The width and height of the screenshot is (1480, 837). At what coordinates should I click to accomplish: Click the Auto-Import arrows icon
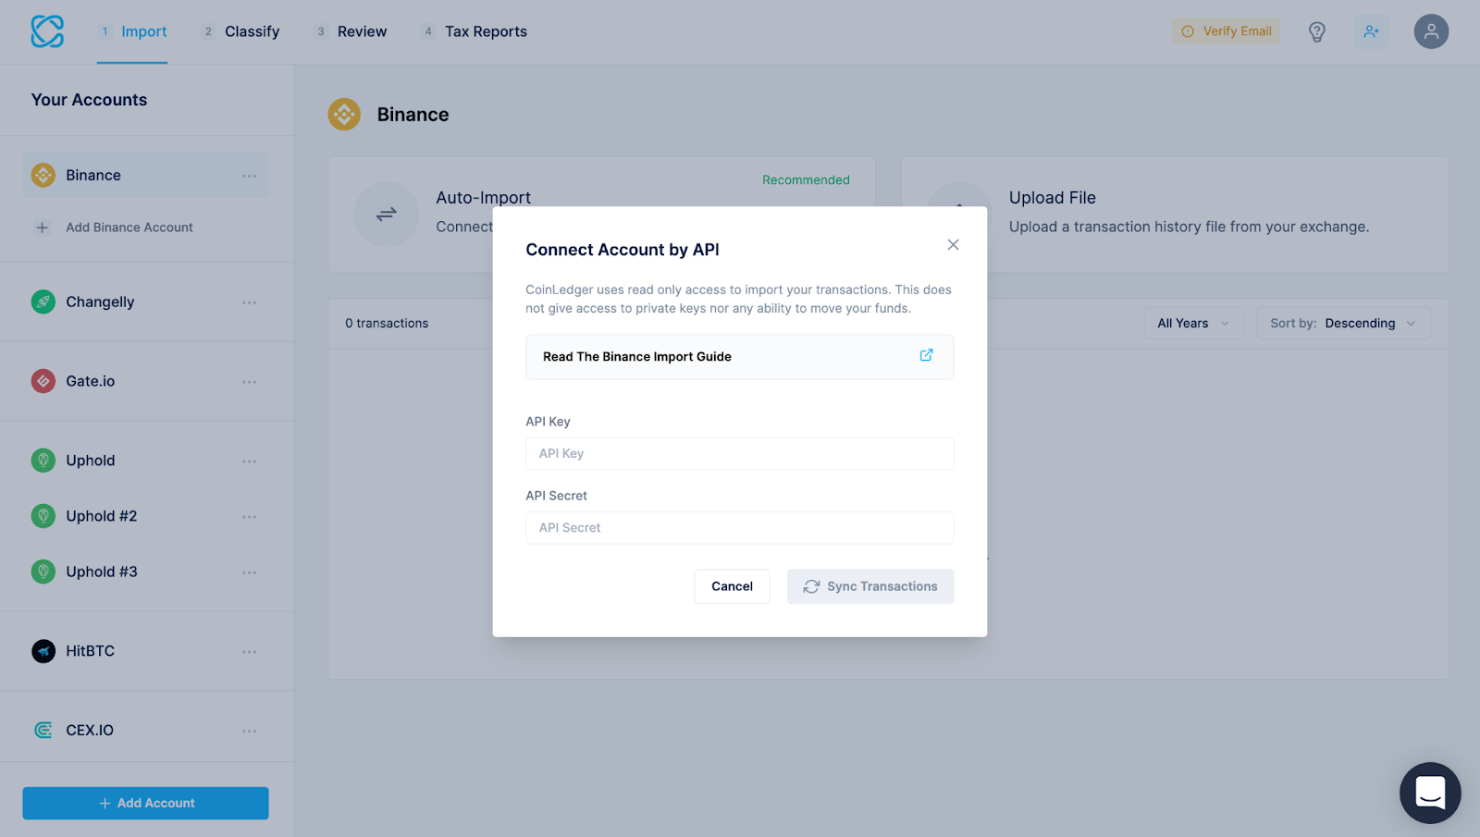387,214
